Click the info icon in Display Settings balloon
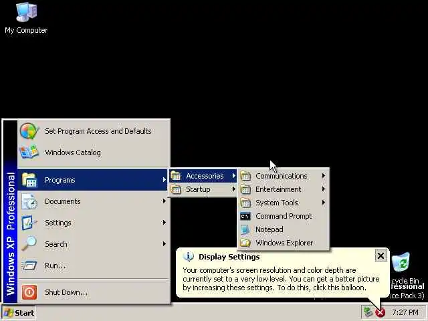This screenshot has height=321, width=428. [189, 257]
